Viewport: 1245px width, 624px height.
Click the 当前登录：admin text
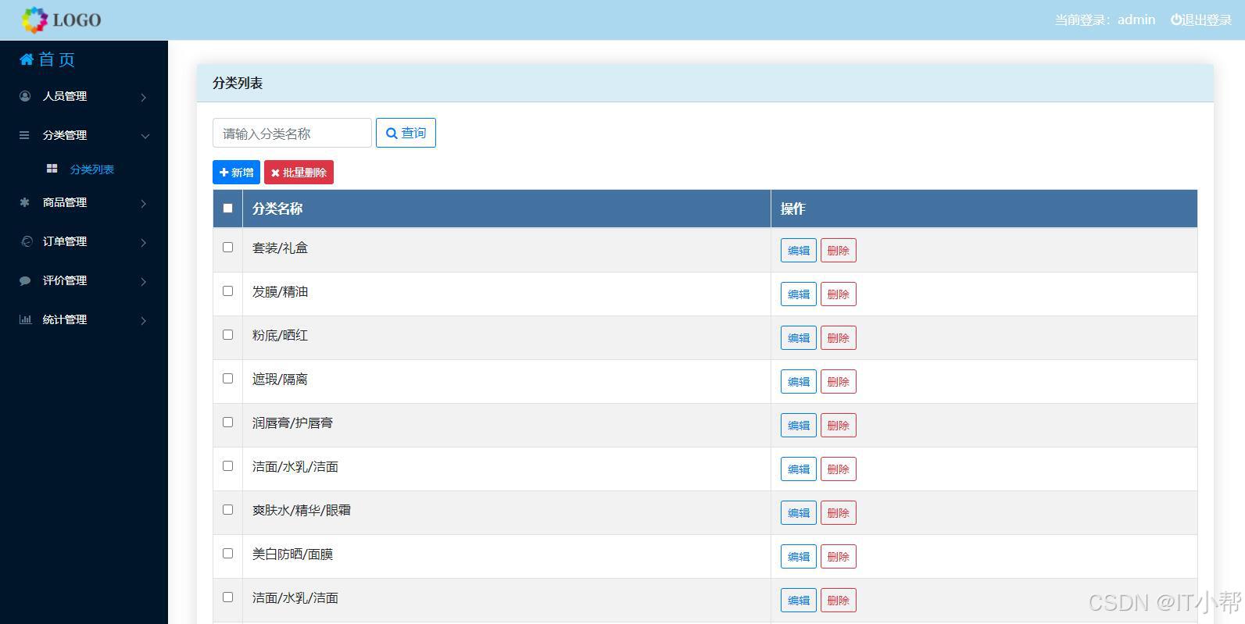click(1104, 20)
